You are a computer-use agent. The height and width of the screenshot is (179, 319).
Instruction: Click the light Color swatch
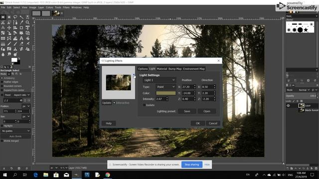pyautogui.click(x=166, y=93)
